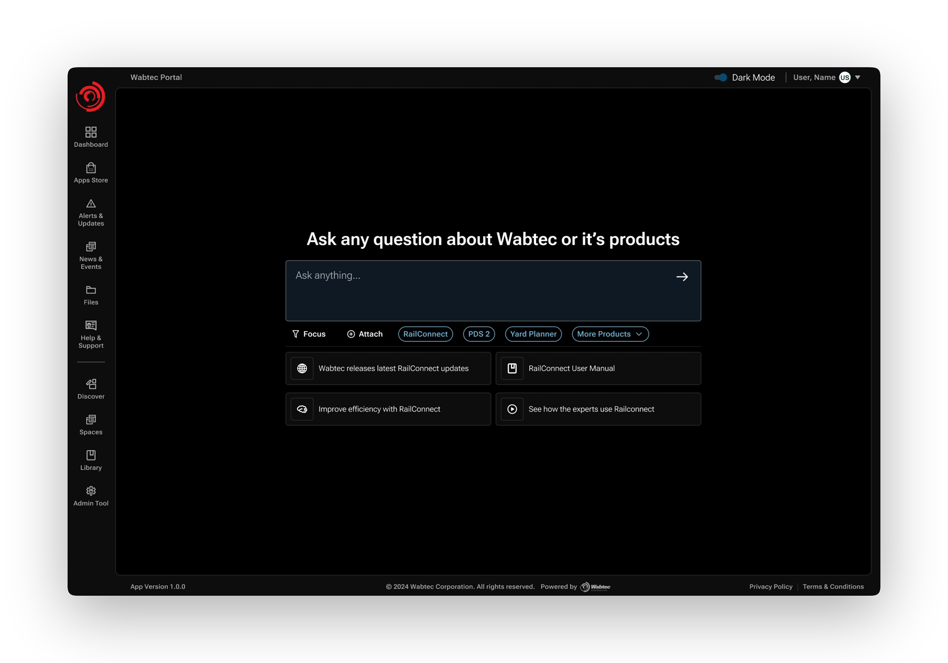Image resolution: width=948 pixels, height=663 pixels.
Task: Click the Attach plus-circle icon
Action: [351, 334]
